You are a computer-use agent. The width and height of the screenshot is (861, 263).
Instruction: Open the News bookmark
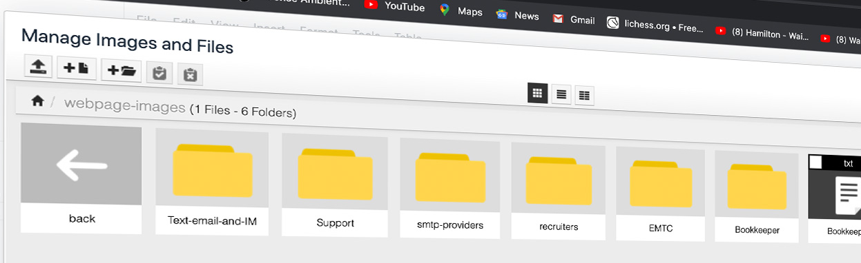(517, 15)
